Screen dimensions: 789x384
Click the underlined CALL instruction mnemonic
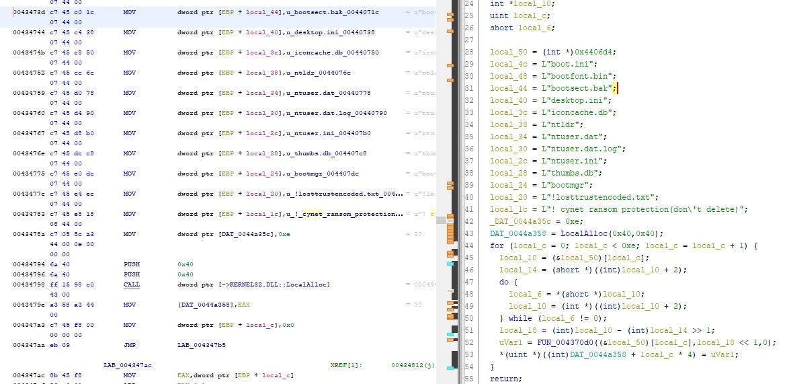tap(131, 284)
